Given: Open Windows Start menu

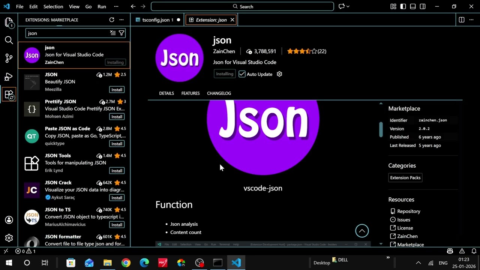Looking at the screenshot, I should [x=9, y=263].
